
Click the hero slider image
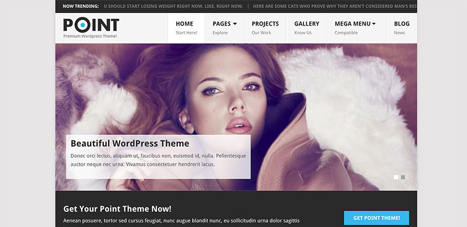click(x=236, y=117)
